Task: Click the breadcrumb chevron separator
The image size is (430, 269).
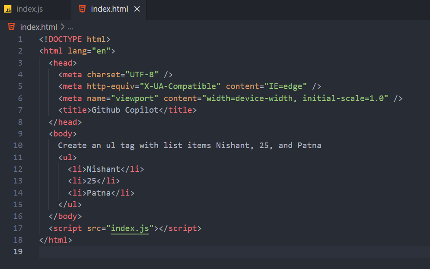Action: (63, 27)
